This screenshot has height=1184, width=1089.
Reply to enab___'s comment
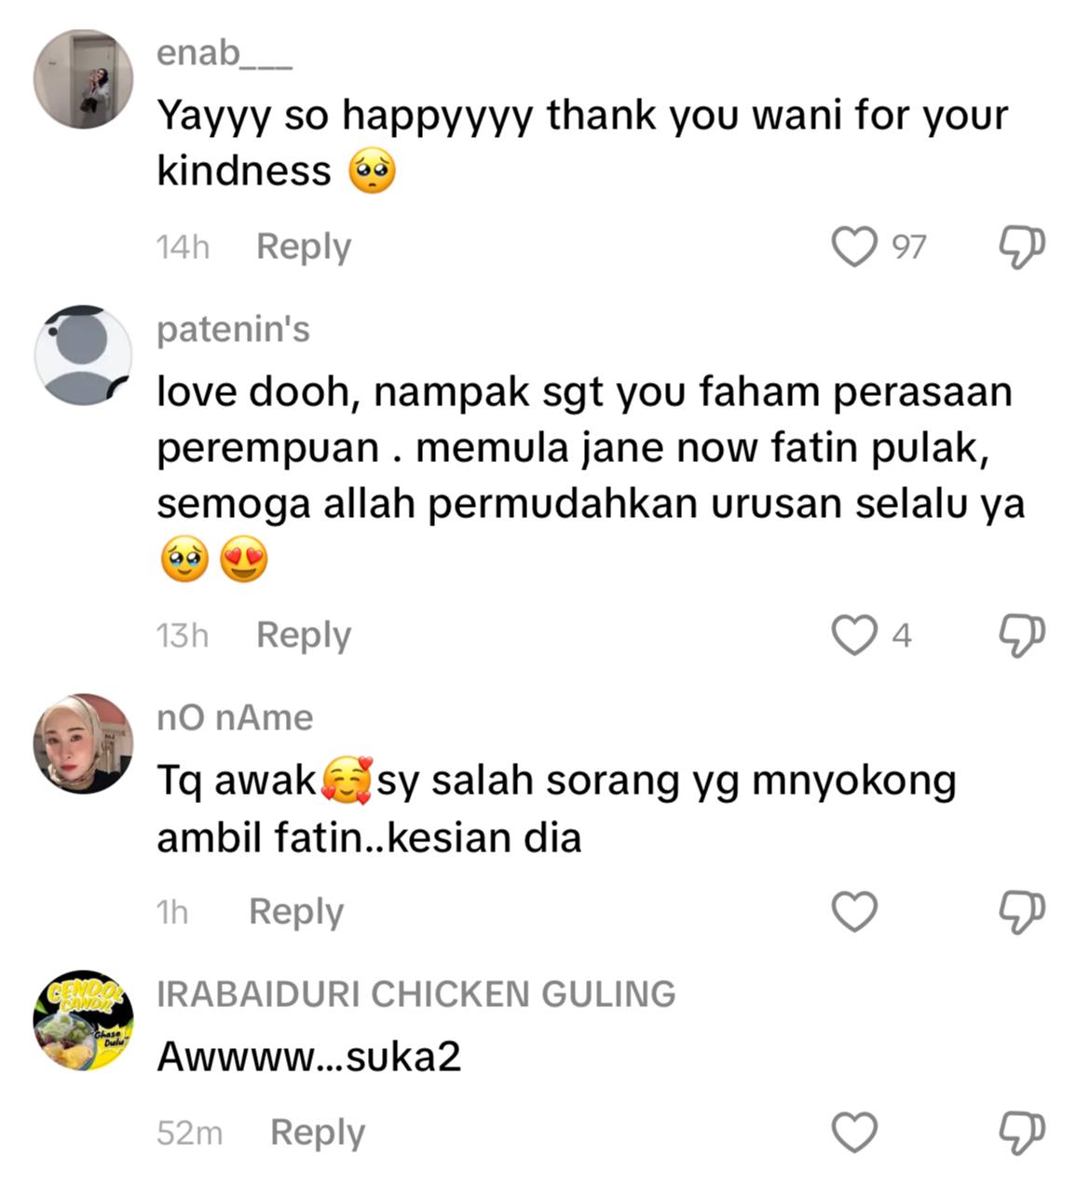[x=304, y=247]
